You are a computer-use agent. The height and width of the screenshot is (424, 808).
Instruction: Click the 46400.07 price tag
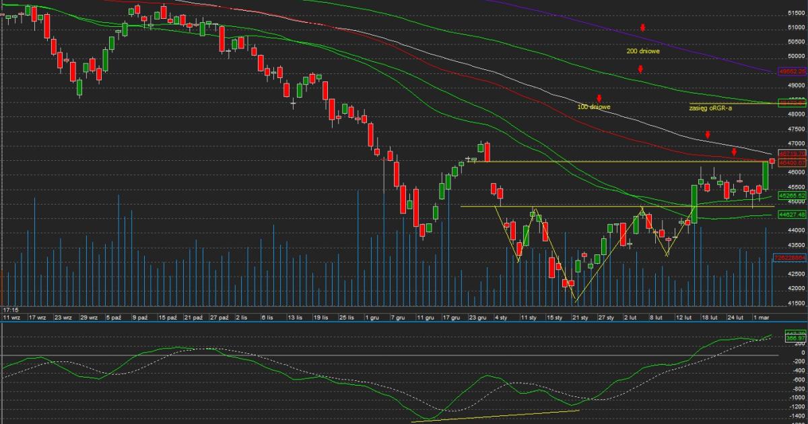pos(792,162)
